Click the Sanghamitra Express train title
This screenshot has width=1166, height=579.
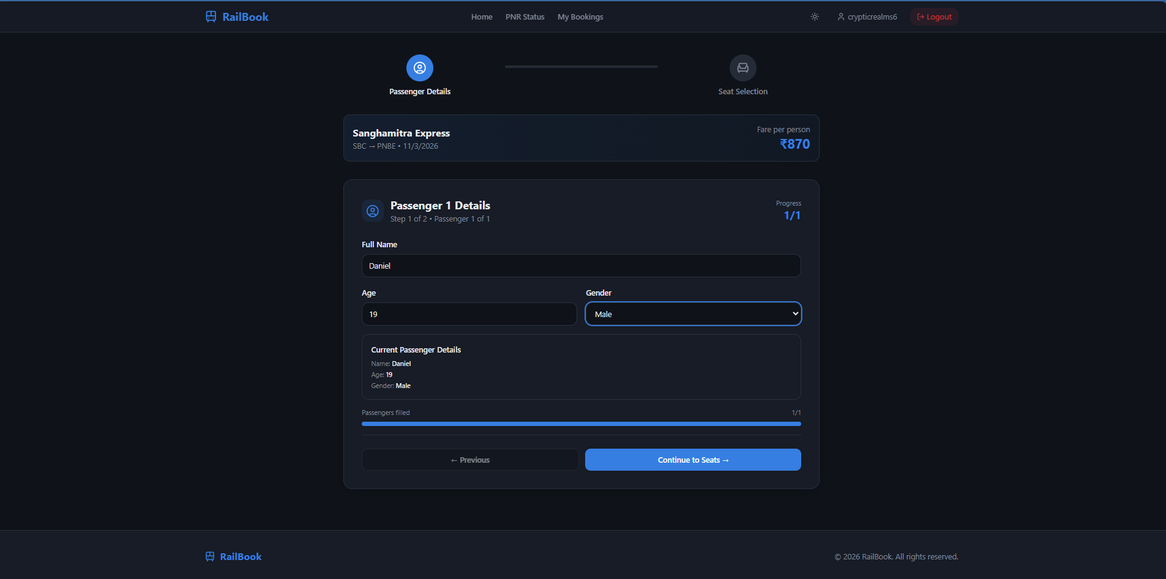(x=401, y=133)
